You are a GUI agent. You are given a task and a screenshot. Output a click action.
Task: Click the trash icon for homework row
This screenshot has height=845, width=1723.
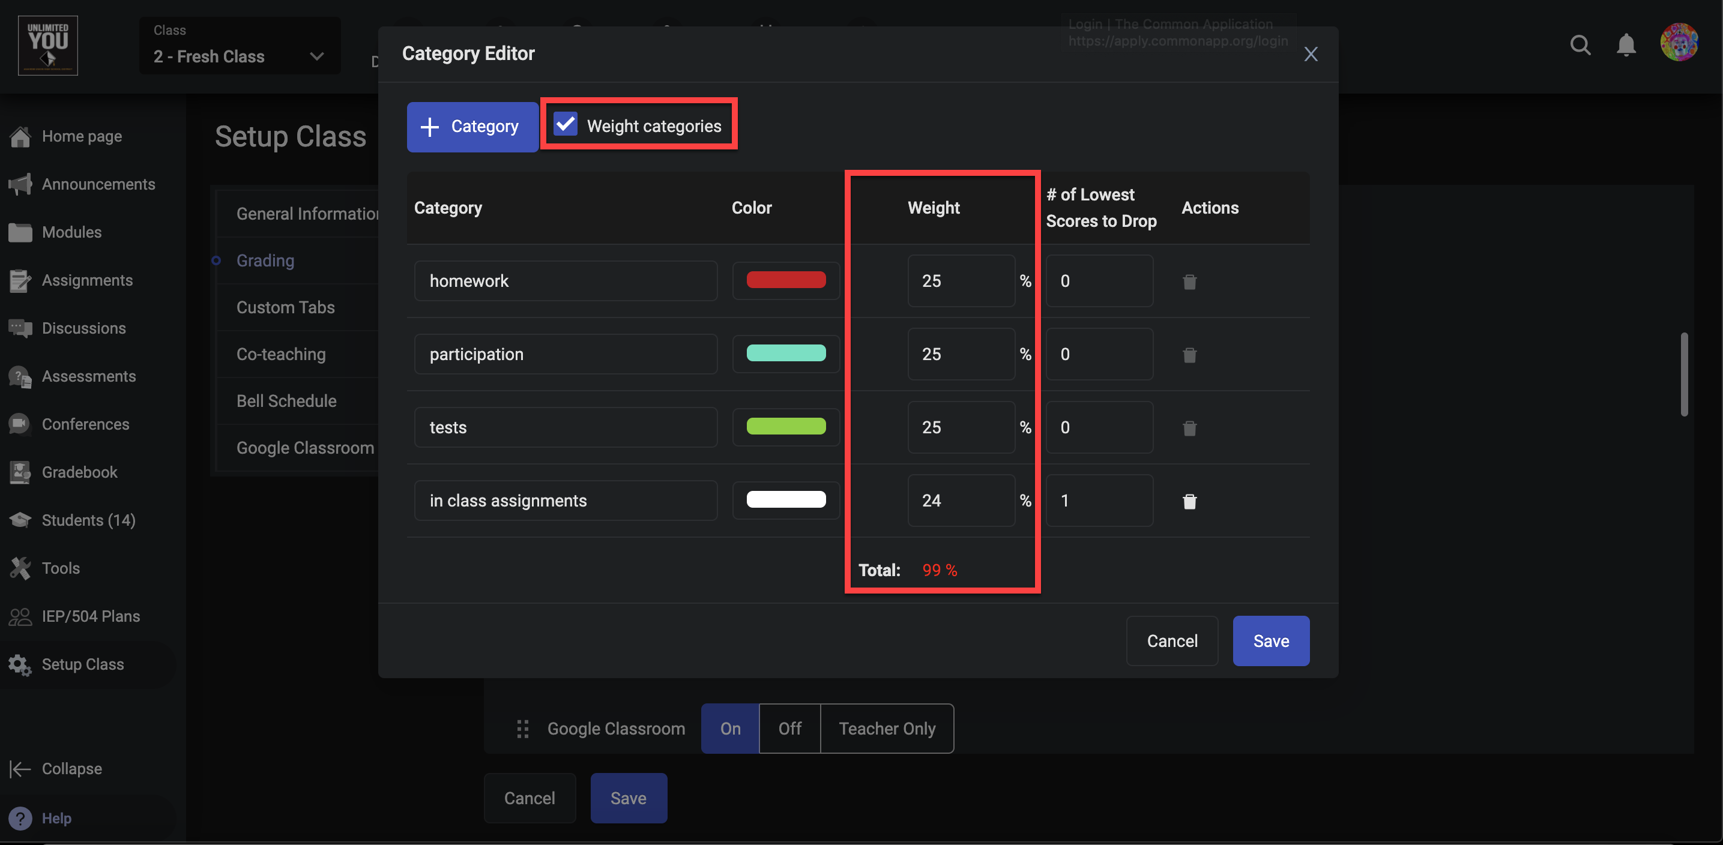tap(1189, 281)
